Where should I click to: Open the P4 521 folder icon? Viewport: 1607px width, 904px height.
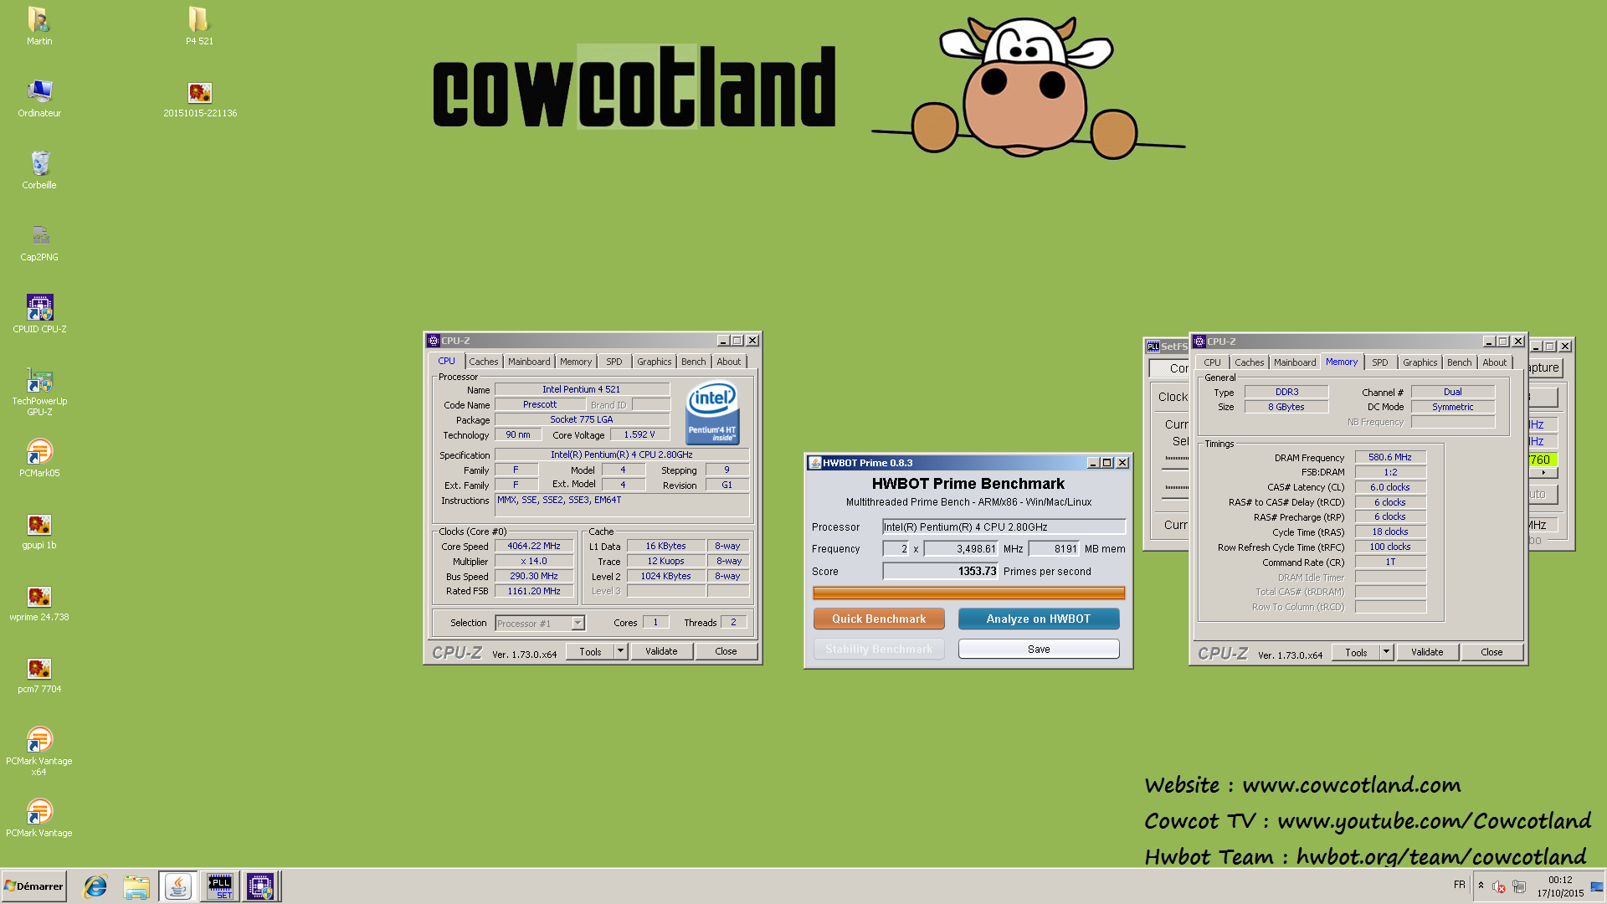(199, 26)
